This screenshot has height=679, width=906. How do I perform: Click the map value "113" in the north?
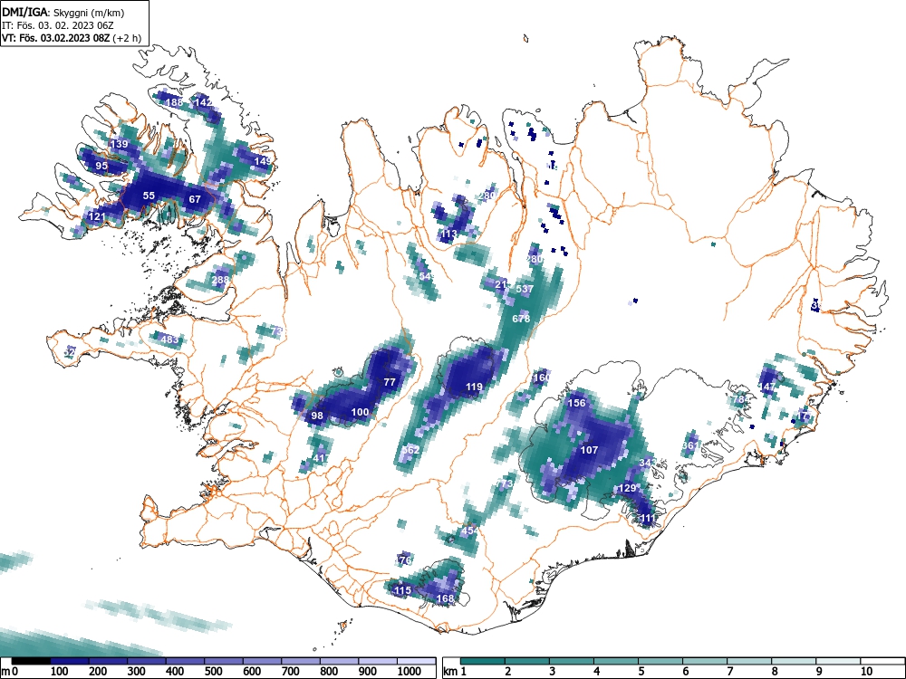pyautogui.click(x=448, y=234)
